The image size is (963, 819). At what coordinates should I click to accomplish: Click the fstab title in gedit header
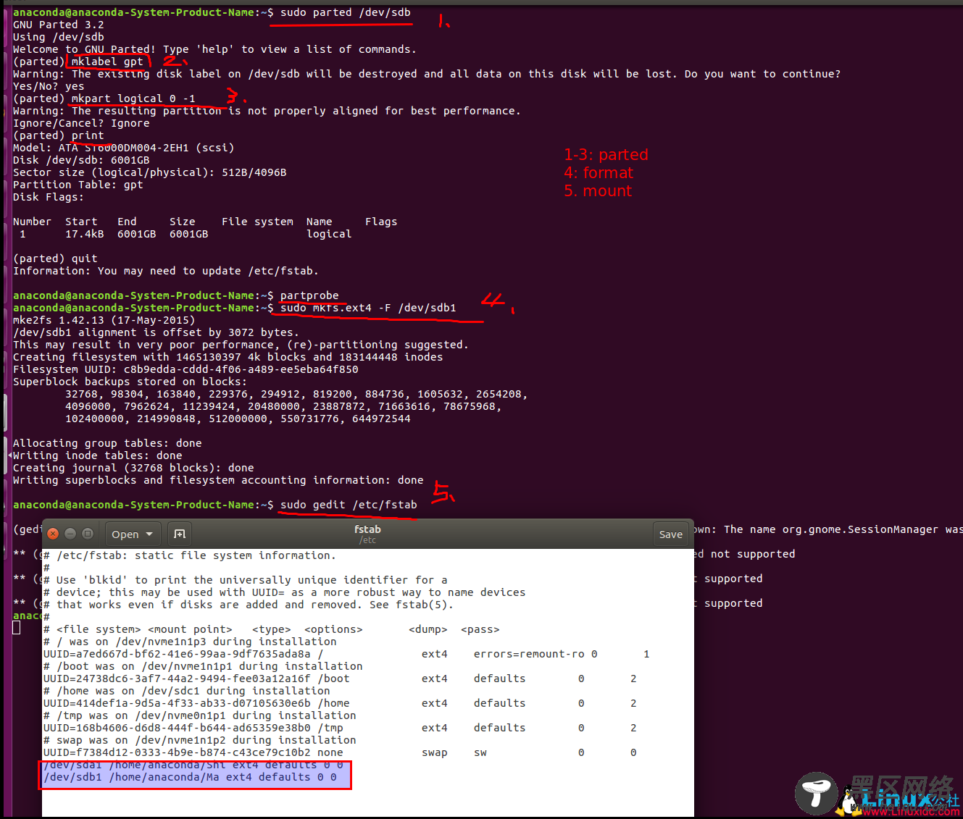[368, 529]
